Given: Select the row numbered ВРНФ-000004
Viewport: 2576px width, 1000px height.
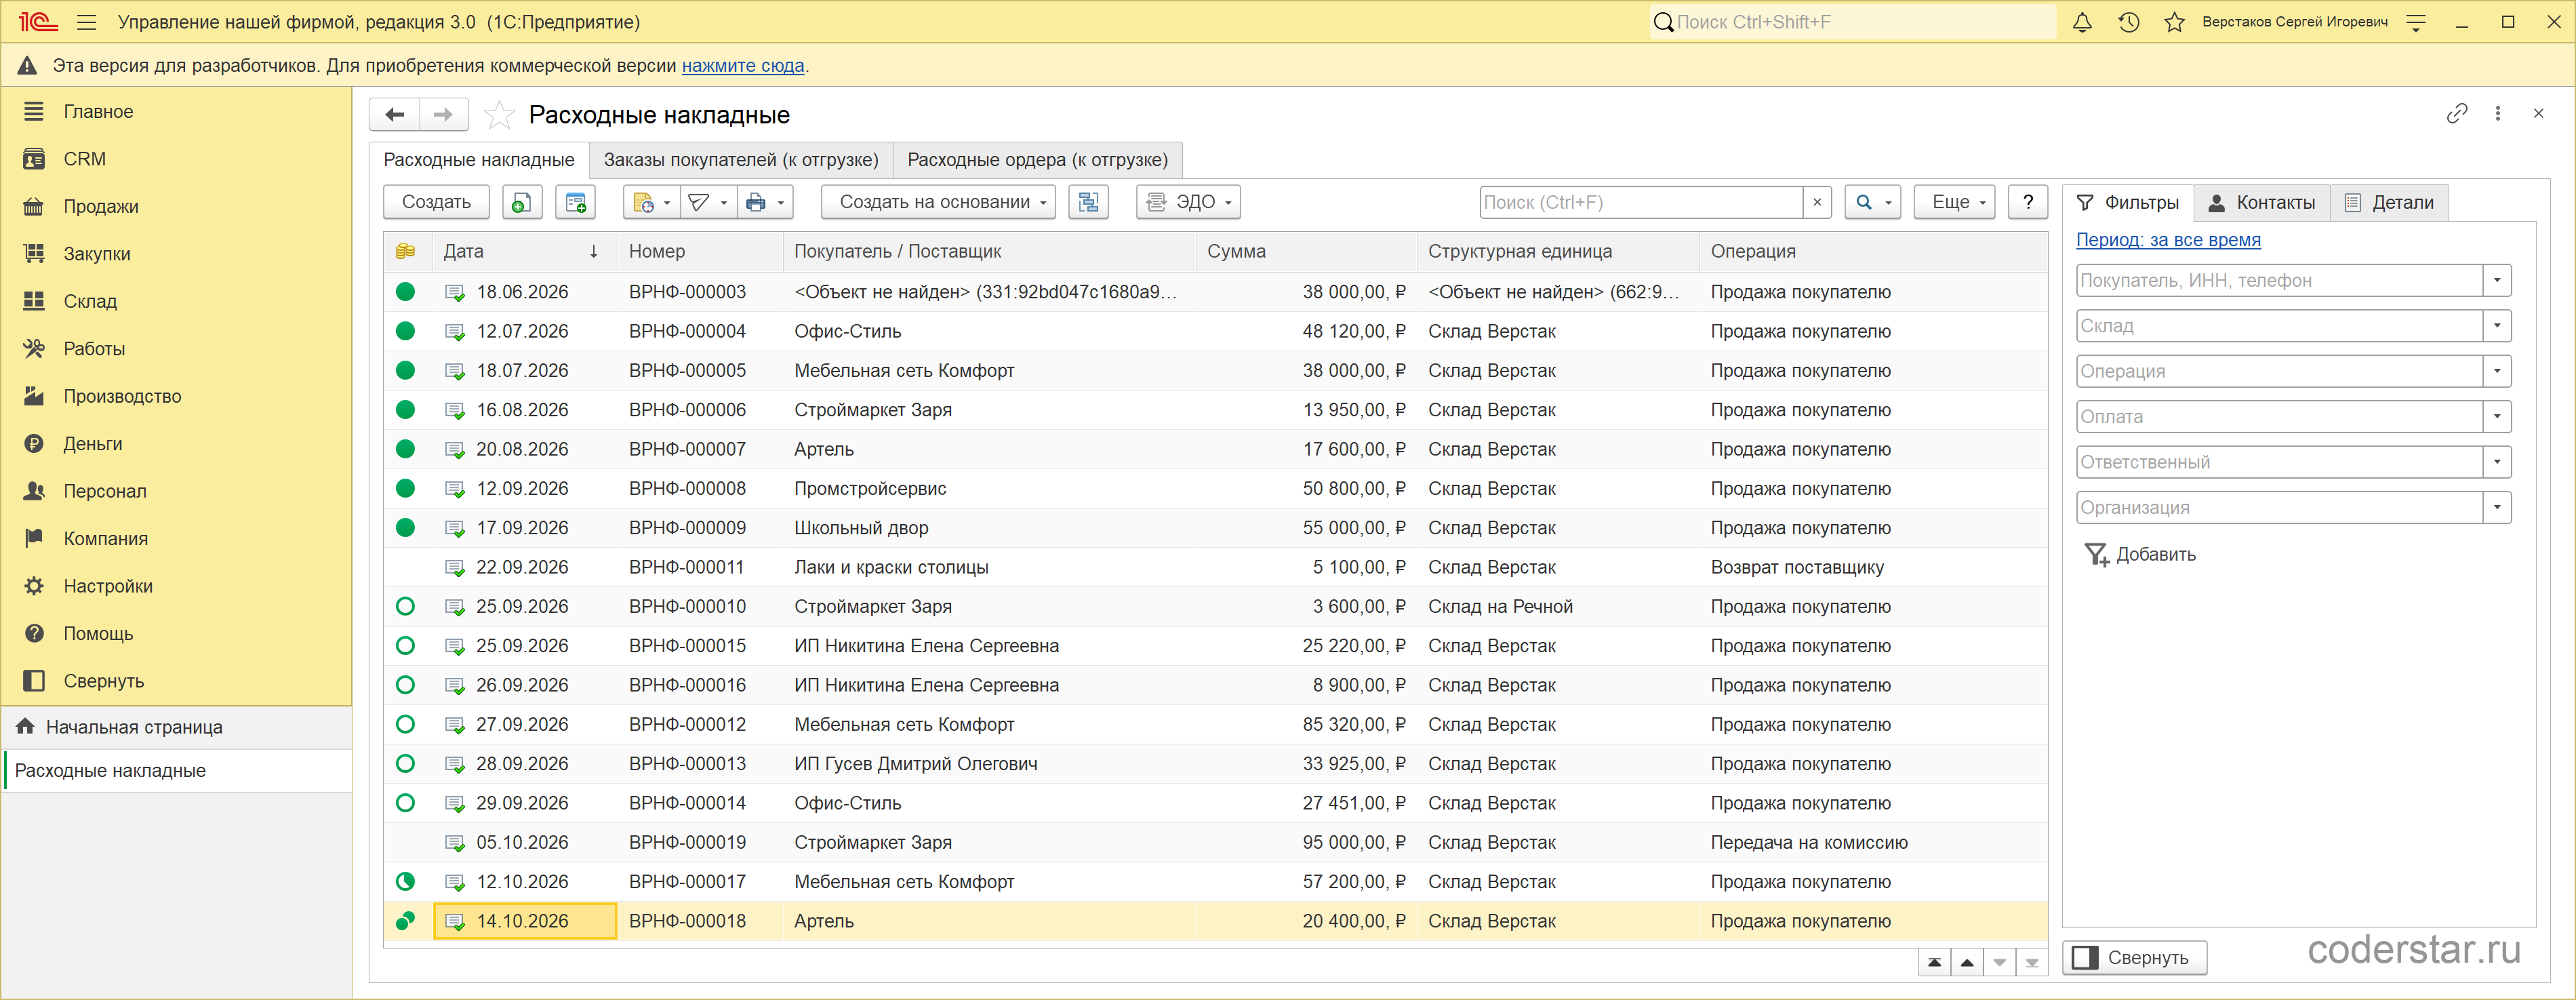Looking at the screenshot, I should [1215, 331].
